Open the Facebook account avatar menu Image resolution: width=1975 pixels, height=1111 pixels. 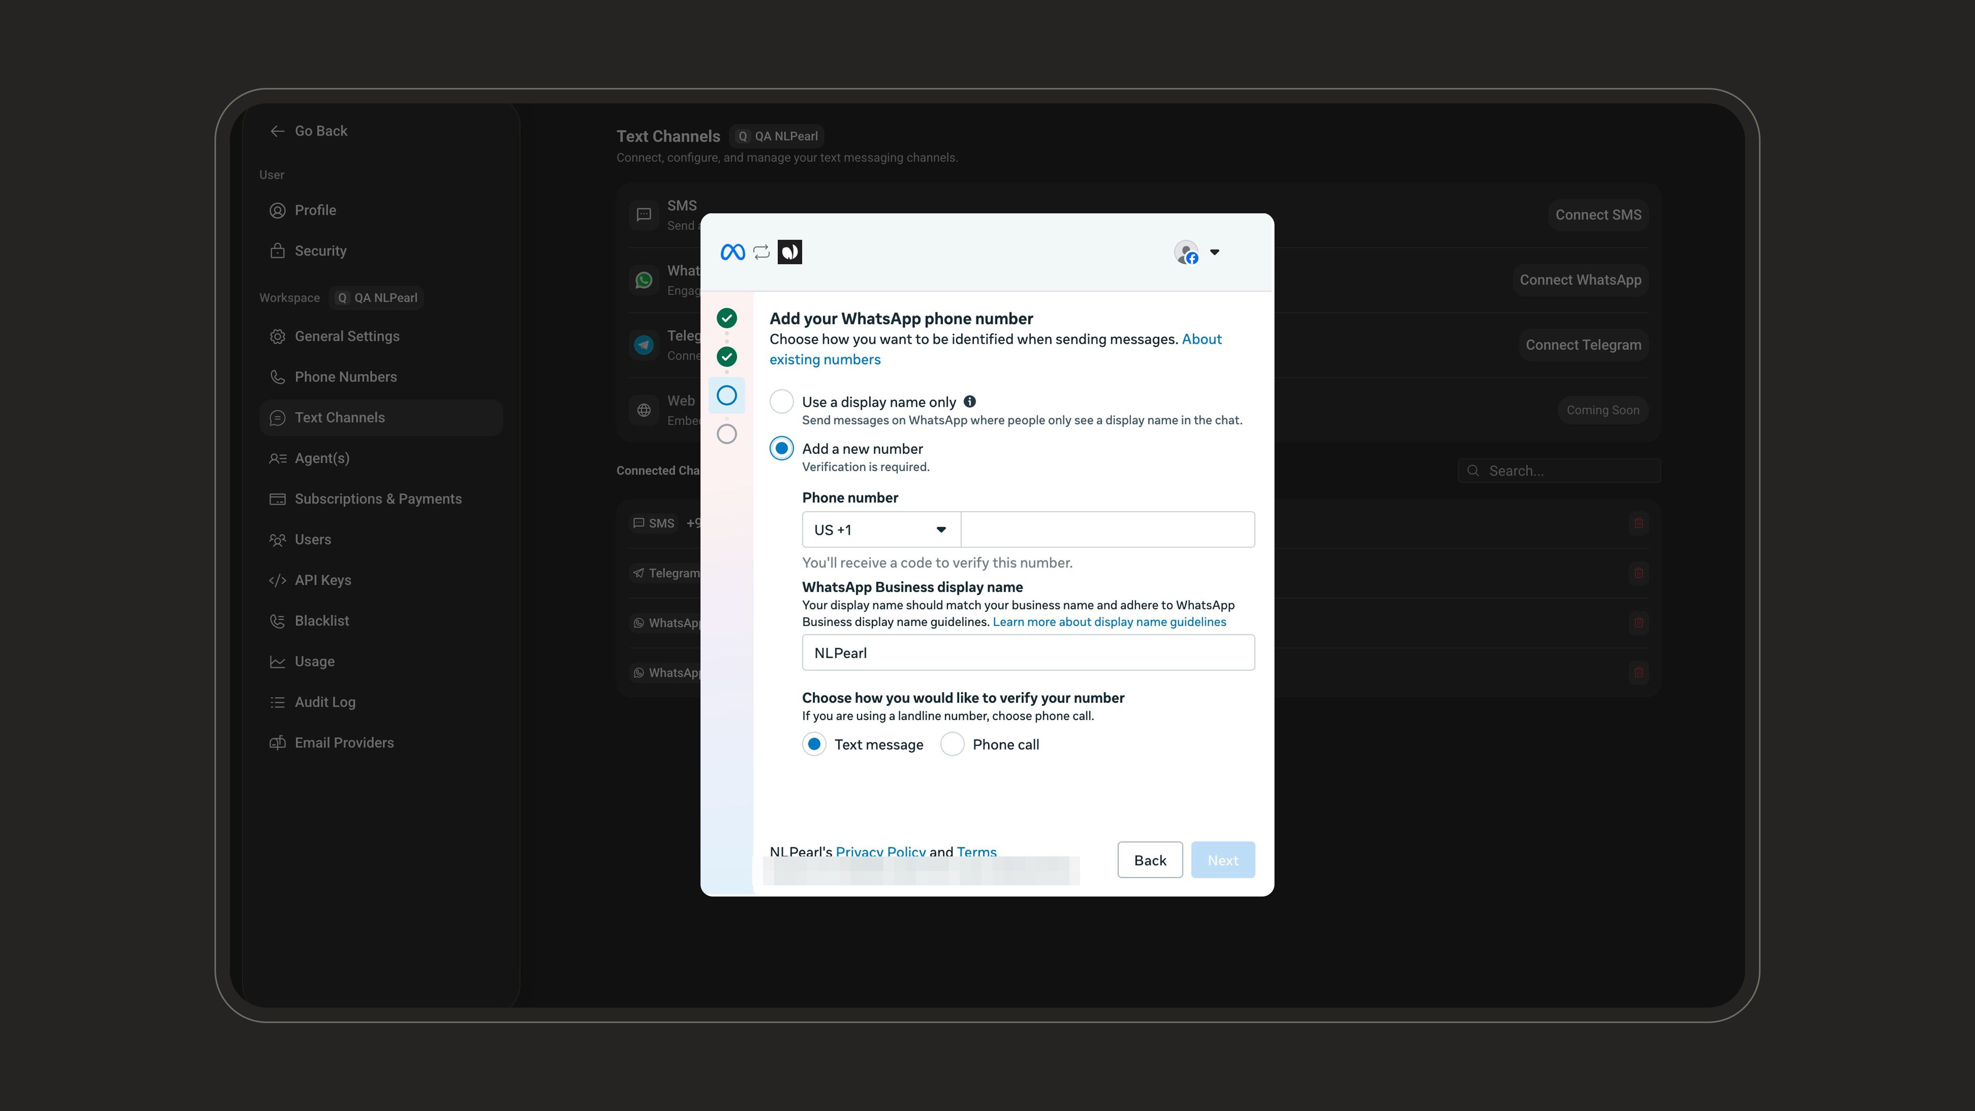1197,252
